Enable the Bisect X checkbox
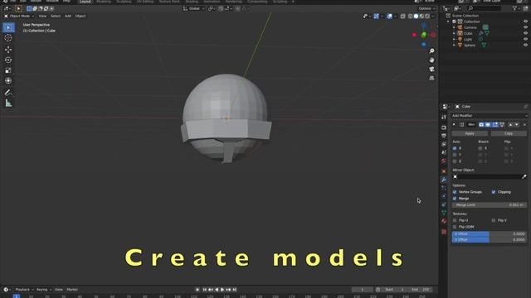The image size is (531, 298). coord(480,148)
